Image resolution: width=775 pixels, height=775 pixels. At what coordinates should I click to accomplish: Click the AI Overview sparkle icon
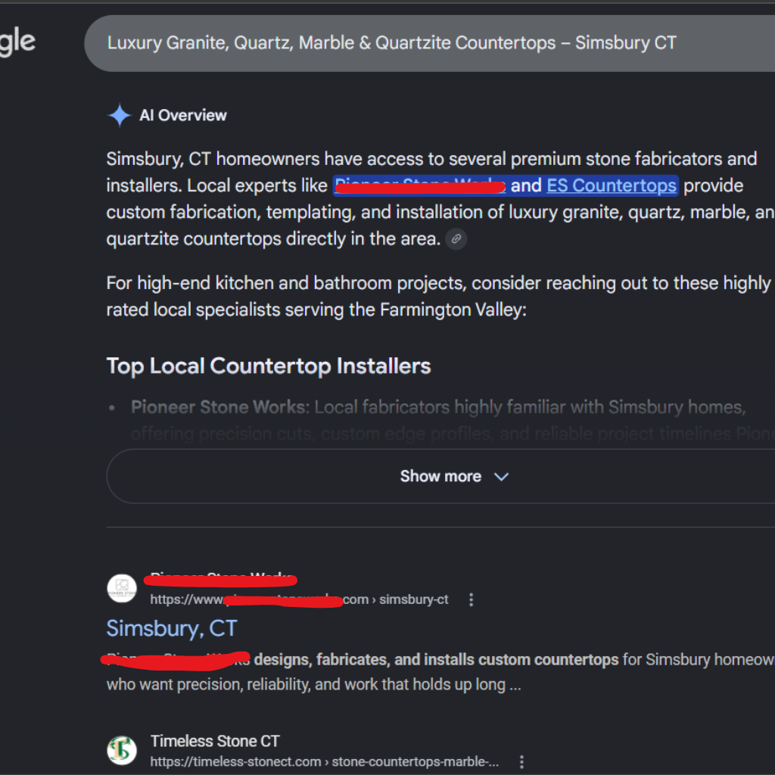119,115
